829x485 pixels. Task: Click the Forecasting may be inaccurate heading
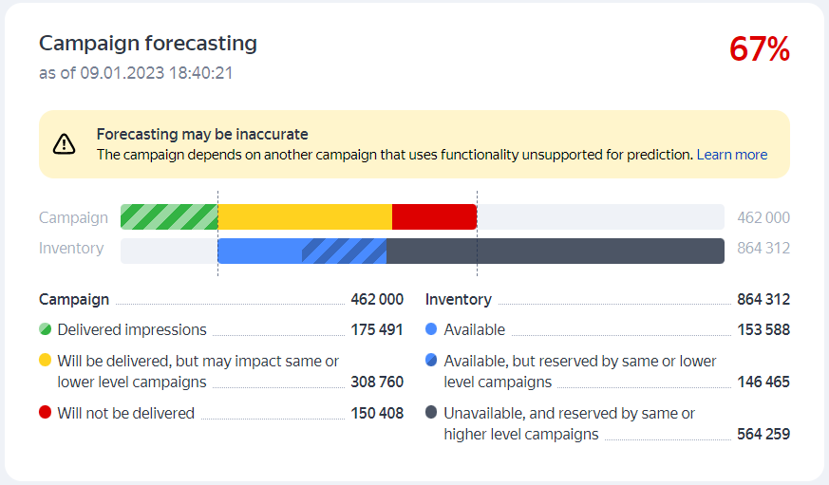tap(202, 135)
